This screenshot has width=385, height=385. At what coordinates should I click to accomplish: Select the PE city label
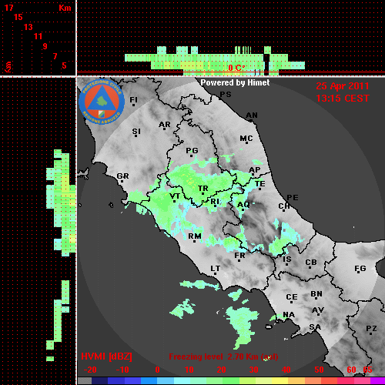click(x=293, y=197)
